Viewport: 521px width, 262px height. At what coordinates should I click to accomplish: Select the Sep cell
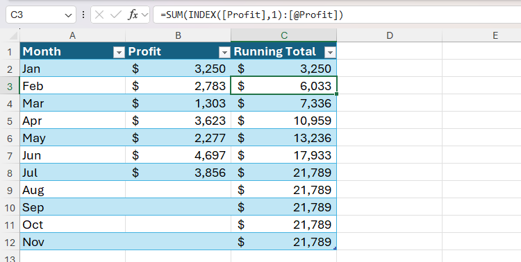pos(72,207)
